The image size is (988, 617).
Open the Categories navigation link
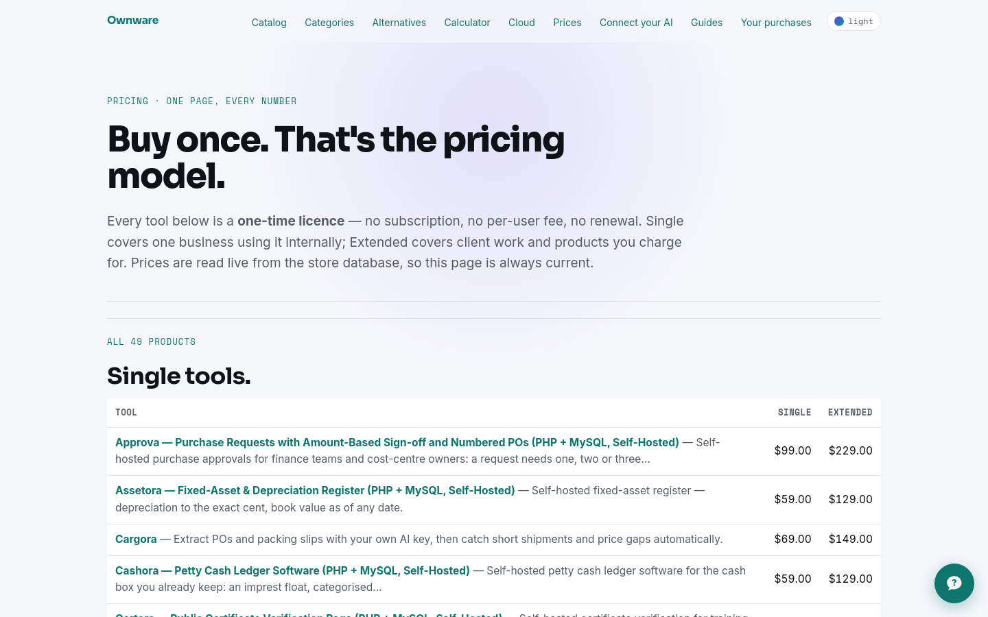tap(329, 23)
